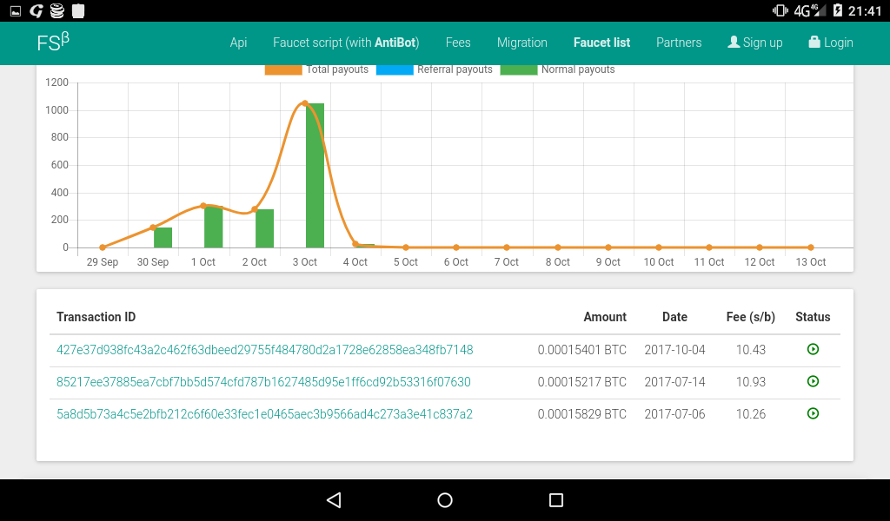Go to Faucet list page
Image resolution: width=890 pixels, height=521 pixels.
pyautogui.click(x=601, y=43)
